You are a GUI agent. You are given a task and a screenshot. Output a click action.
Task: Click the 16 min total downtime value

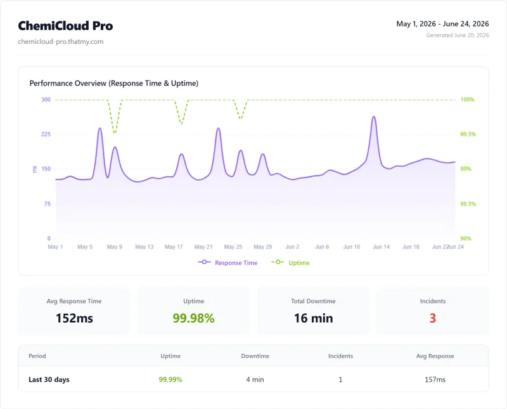pos(313,318)
